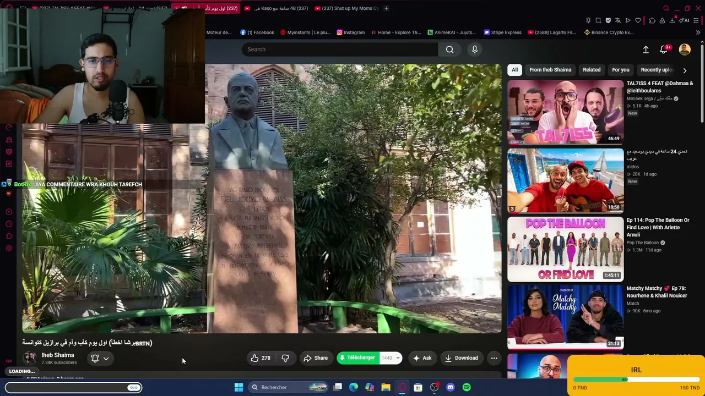Image resolution: width=705 pixels, height=396 pixels.
Task: Switch to the Shut up My Moms tab
Action: [x=346, y=8]
